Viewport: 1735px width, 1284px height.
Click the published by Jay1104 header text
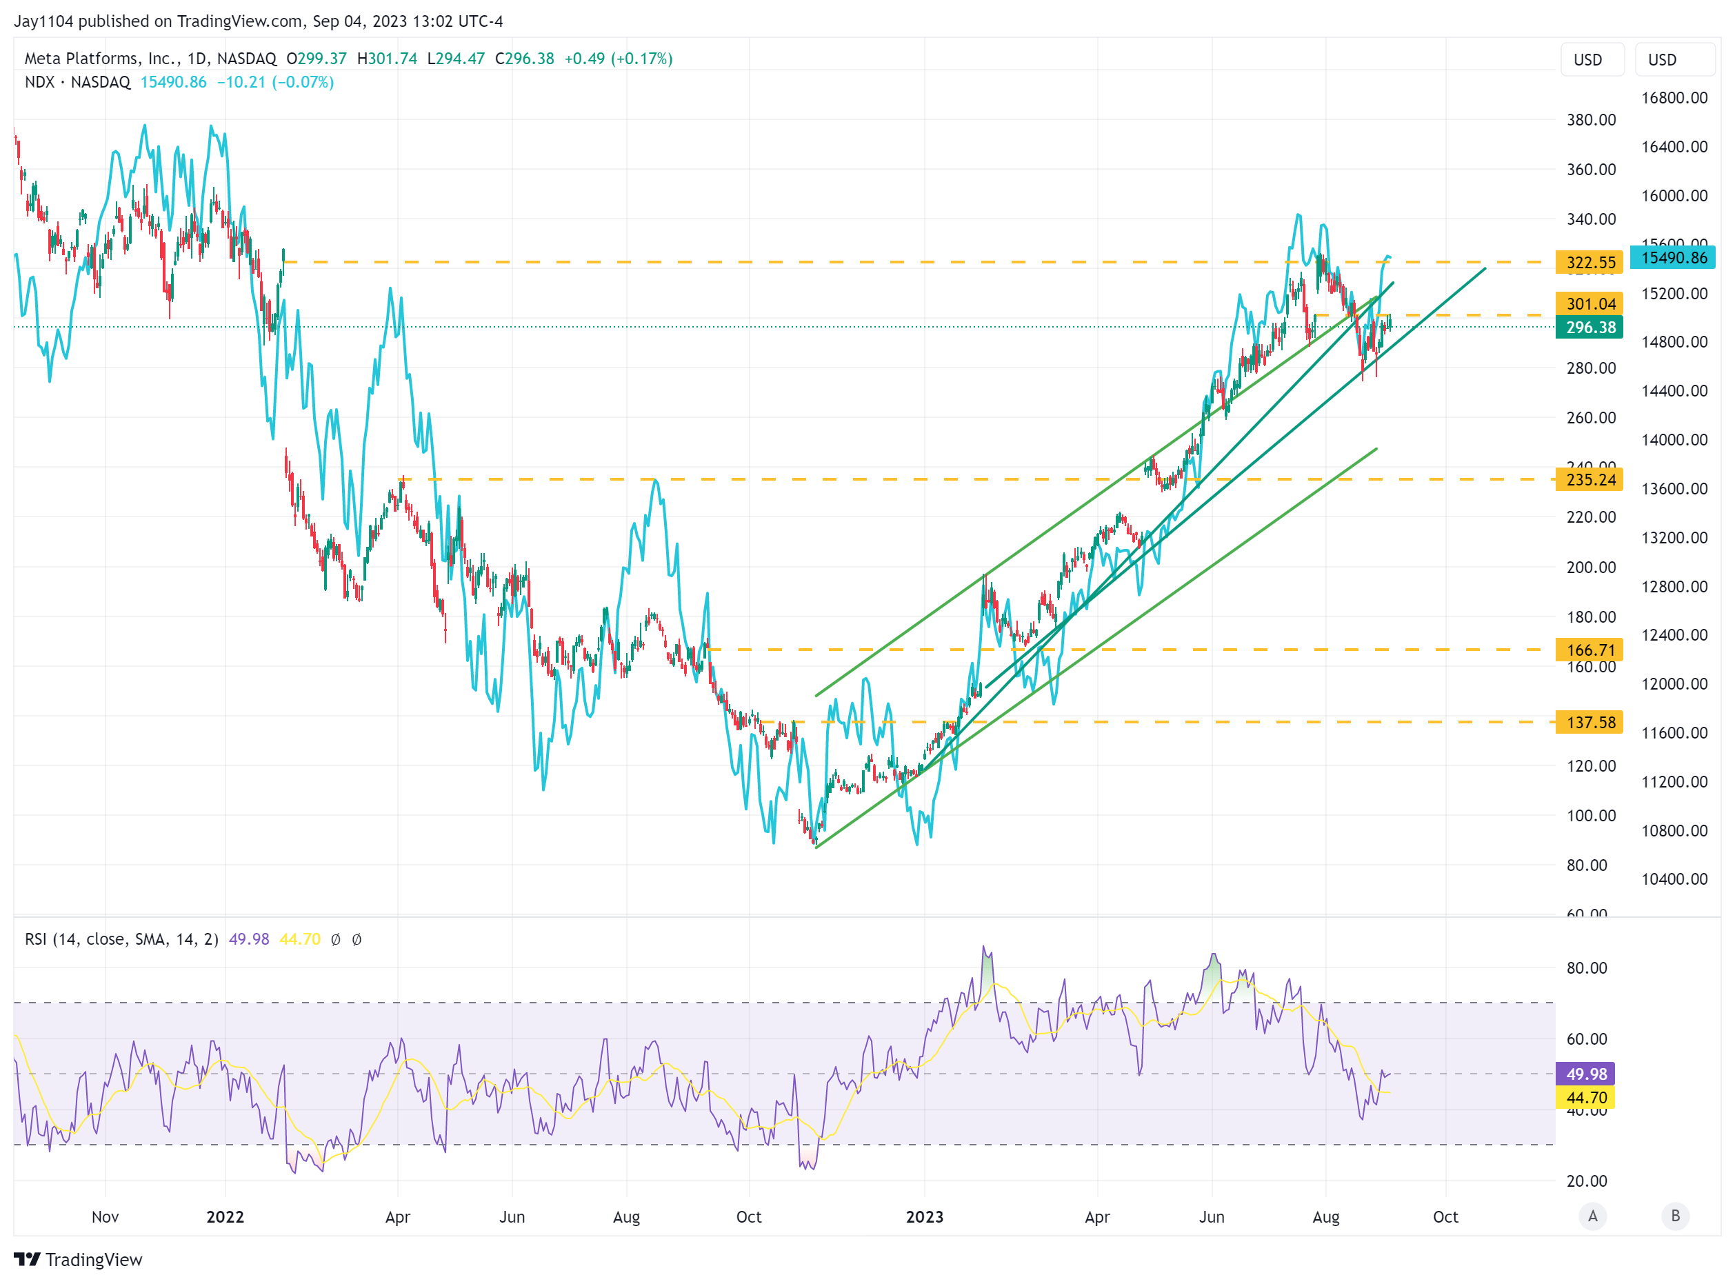(x=258, y=21)
